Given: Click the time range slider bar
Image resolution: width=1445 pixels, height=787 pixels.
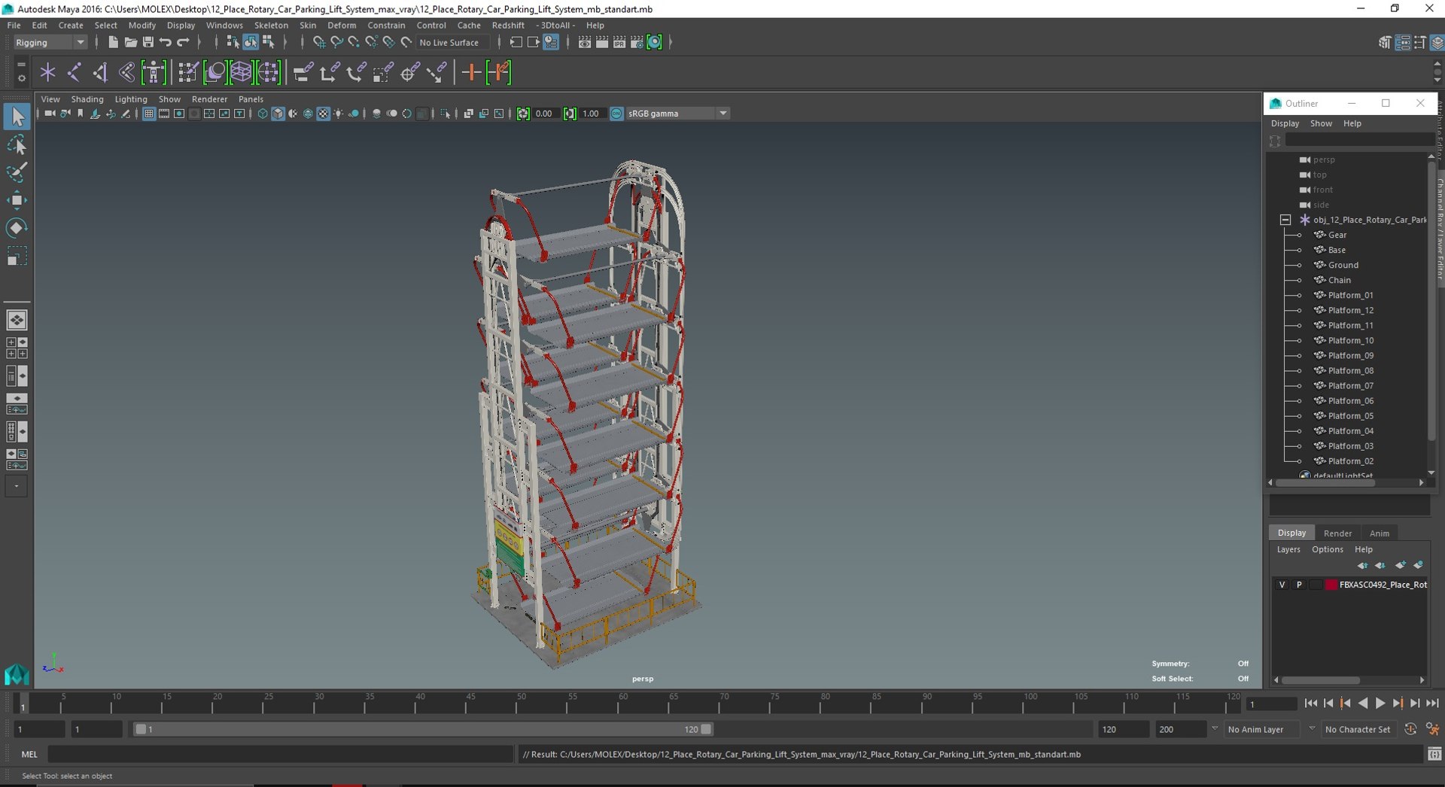Looking at the screenshot, I should coord(423,729).
